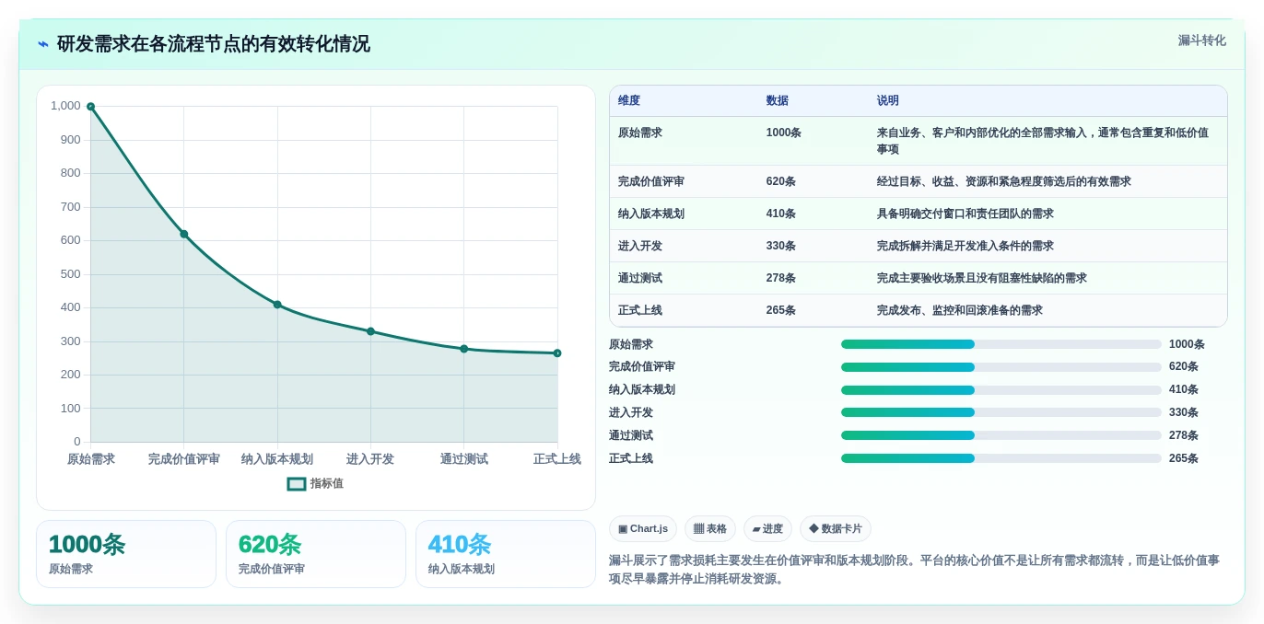Click the Chart.js tag chip
This screenshot has height=624, width=1264.
point(643,528)
